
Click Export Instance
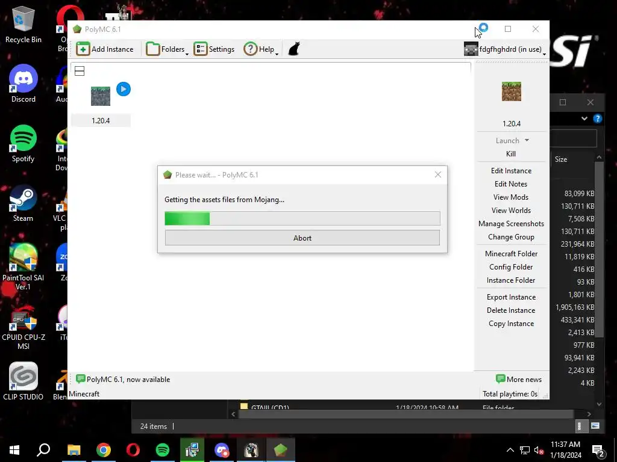[x=511, y=297]
